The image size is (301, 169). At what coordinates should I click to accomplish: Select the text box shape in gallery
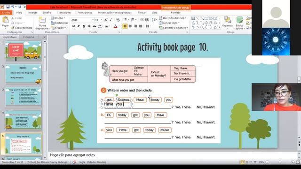tap(193, 18)
